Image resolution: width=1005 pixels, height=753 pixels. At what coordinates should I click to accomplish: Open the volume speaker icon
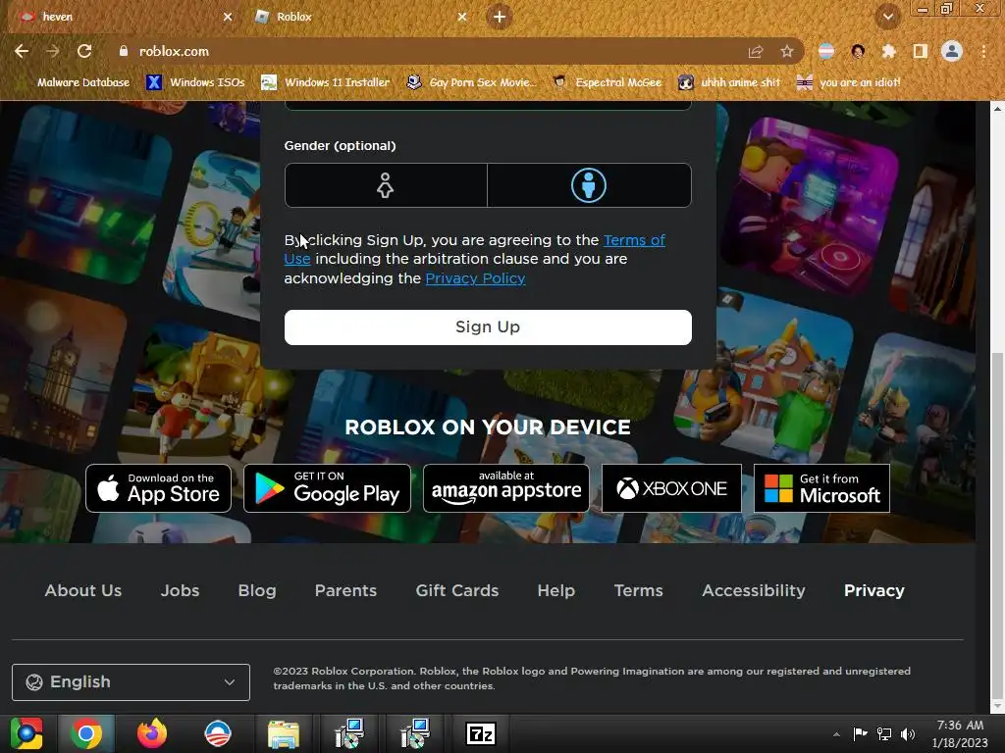pos(908,733)
